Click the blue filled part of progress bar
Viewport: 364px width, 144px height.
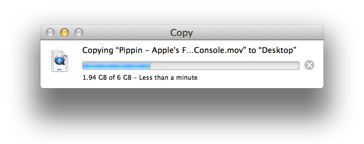[x=116, y=65]
